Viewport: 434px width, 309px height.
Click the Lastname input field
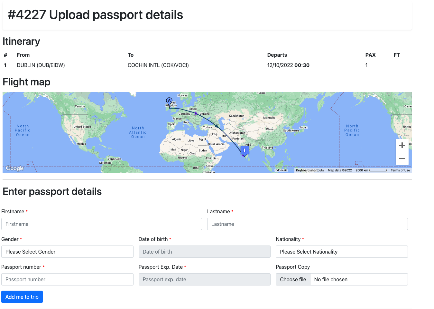click(x=307, y=224)
